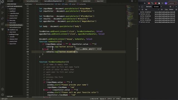Click the feedback icon in status bar
Screen dimensions: 178x100
point(133,99)
